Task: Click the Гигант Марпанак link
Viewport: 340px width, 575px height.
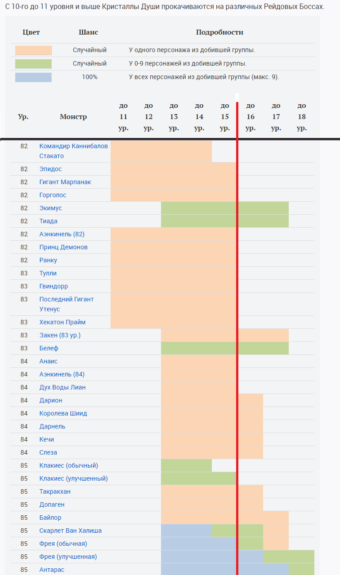Action: point(65,182)
